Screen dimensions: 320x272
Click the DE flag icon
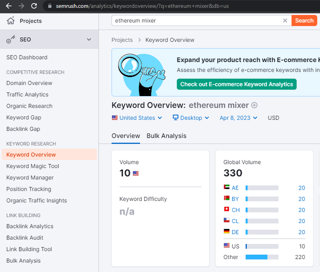click(226, 231)
